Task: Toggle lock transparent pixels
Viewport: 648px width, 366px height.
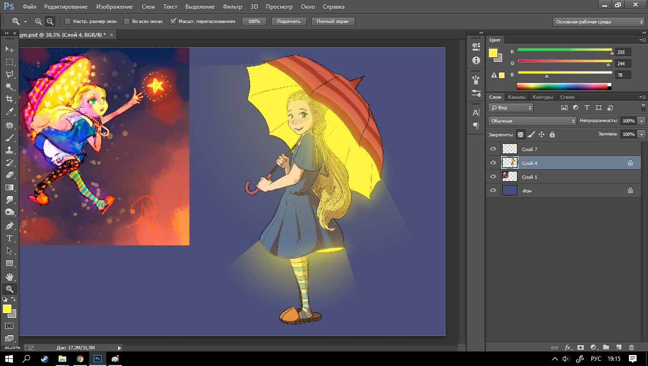Action: [520, 134]
